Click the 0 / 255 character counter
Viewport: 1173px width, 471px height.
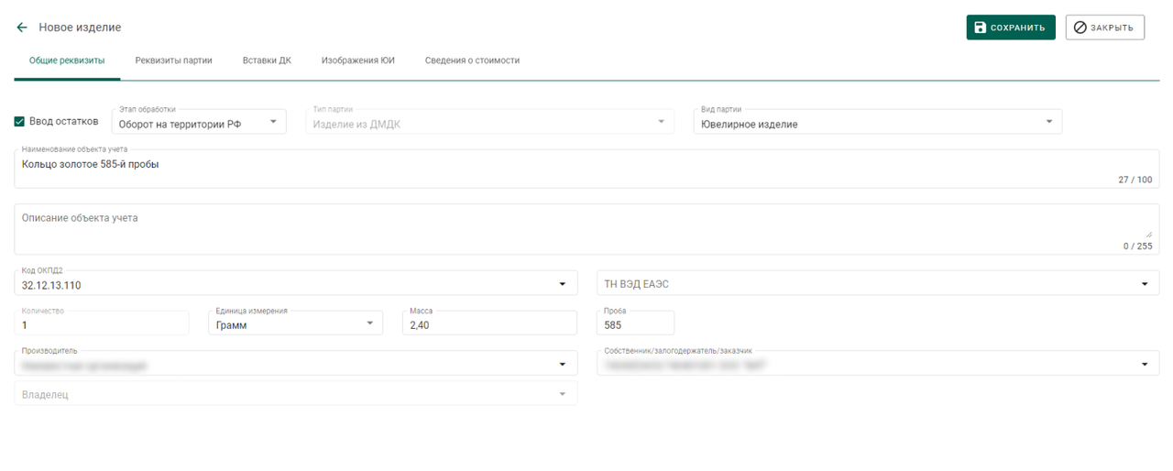click(x=1138, y=246)
